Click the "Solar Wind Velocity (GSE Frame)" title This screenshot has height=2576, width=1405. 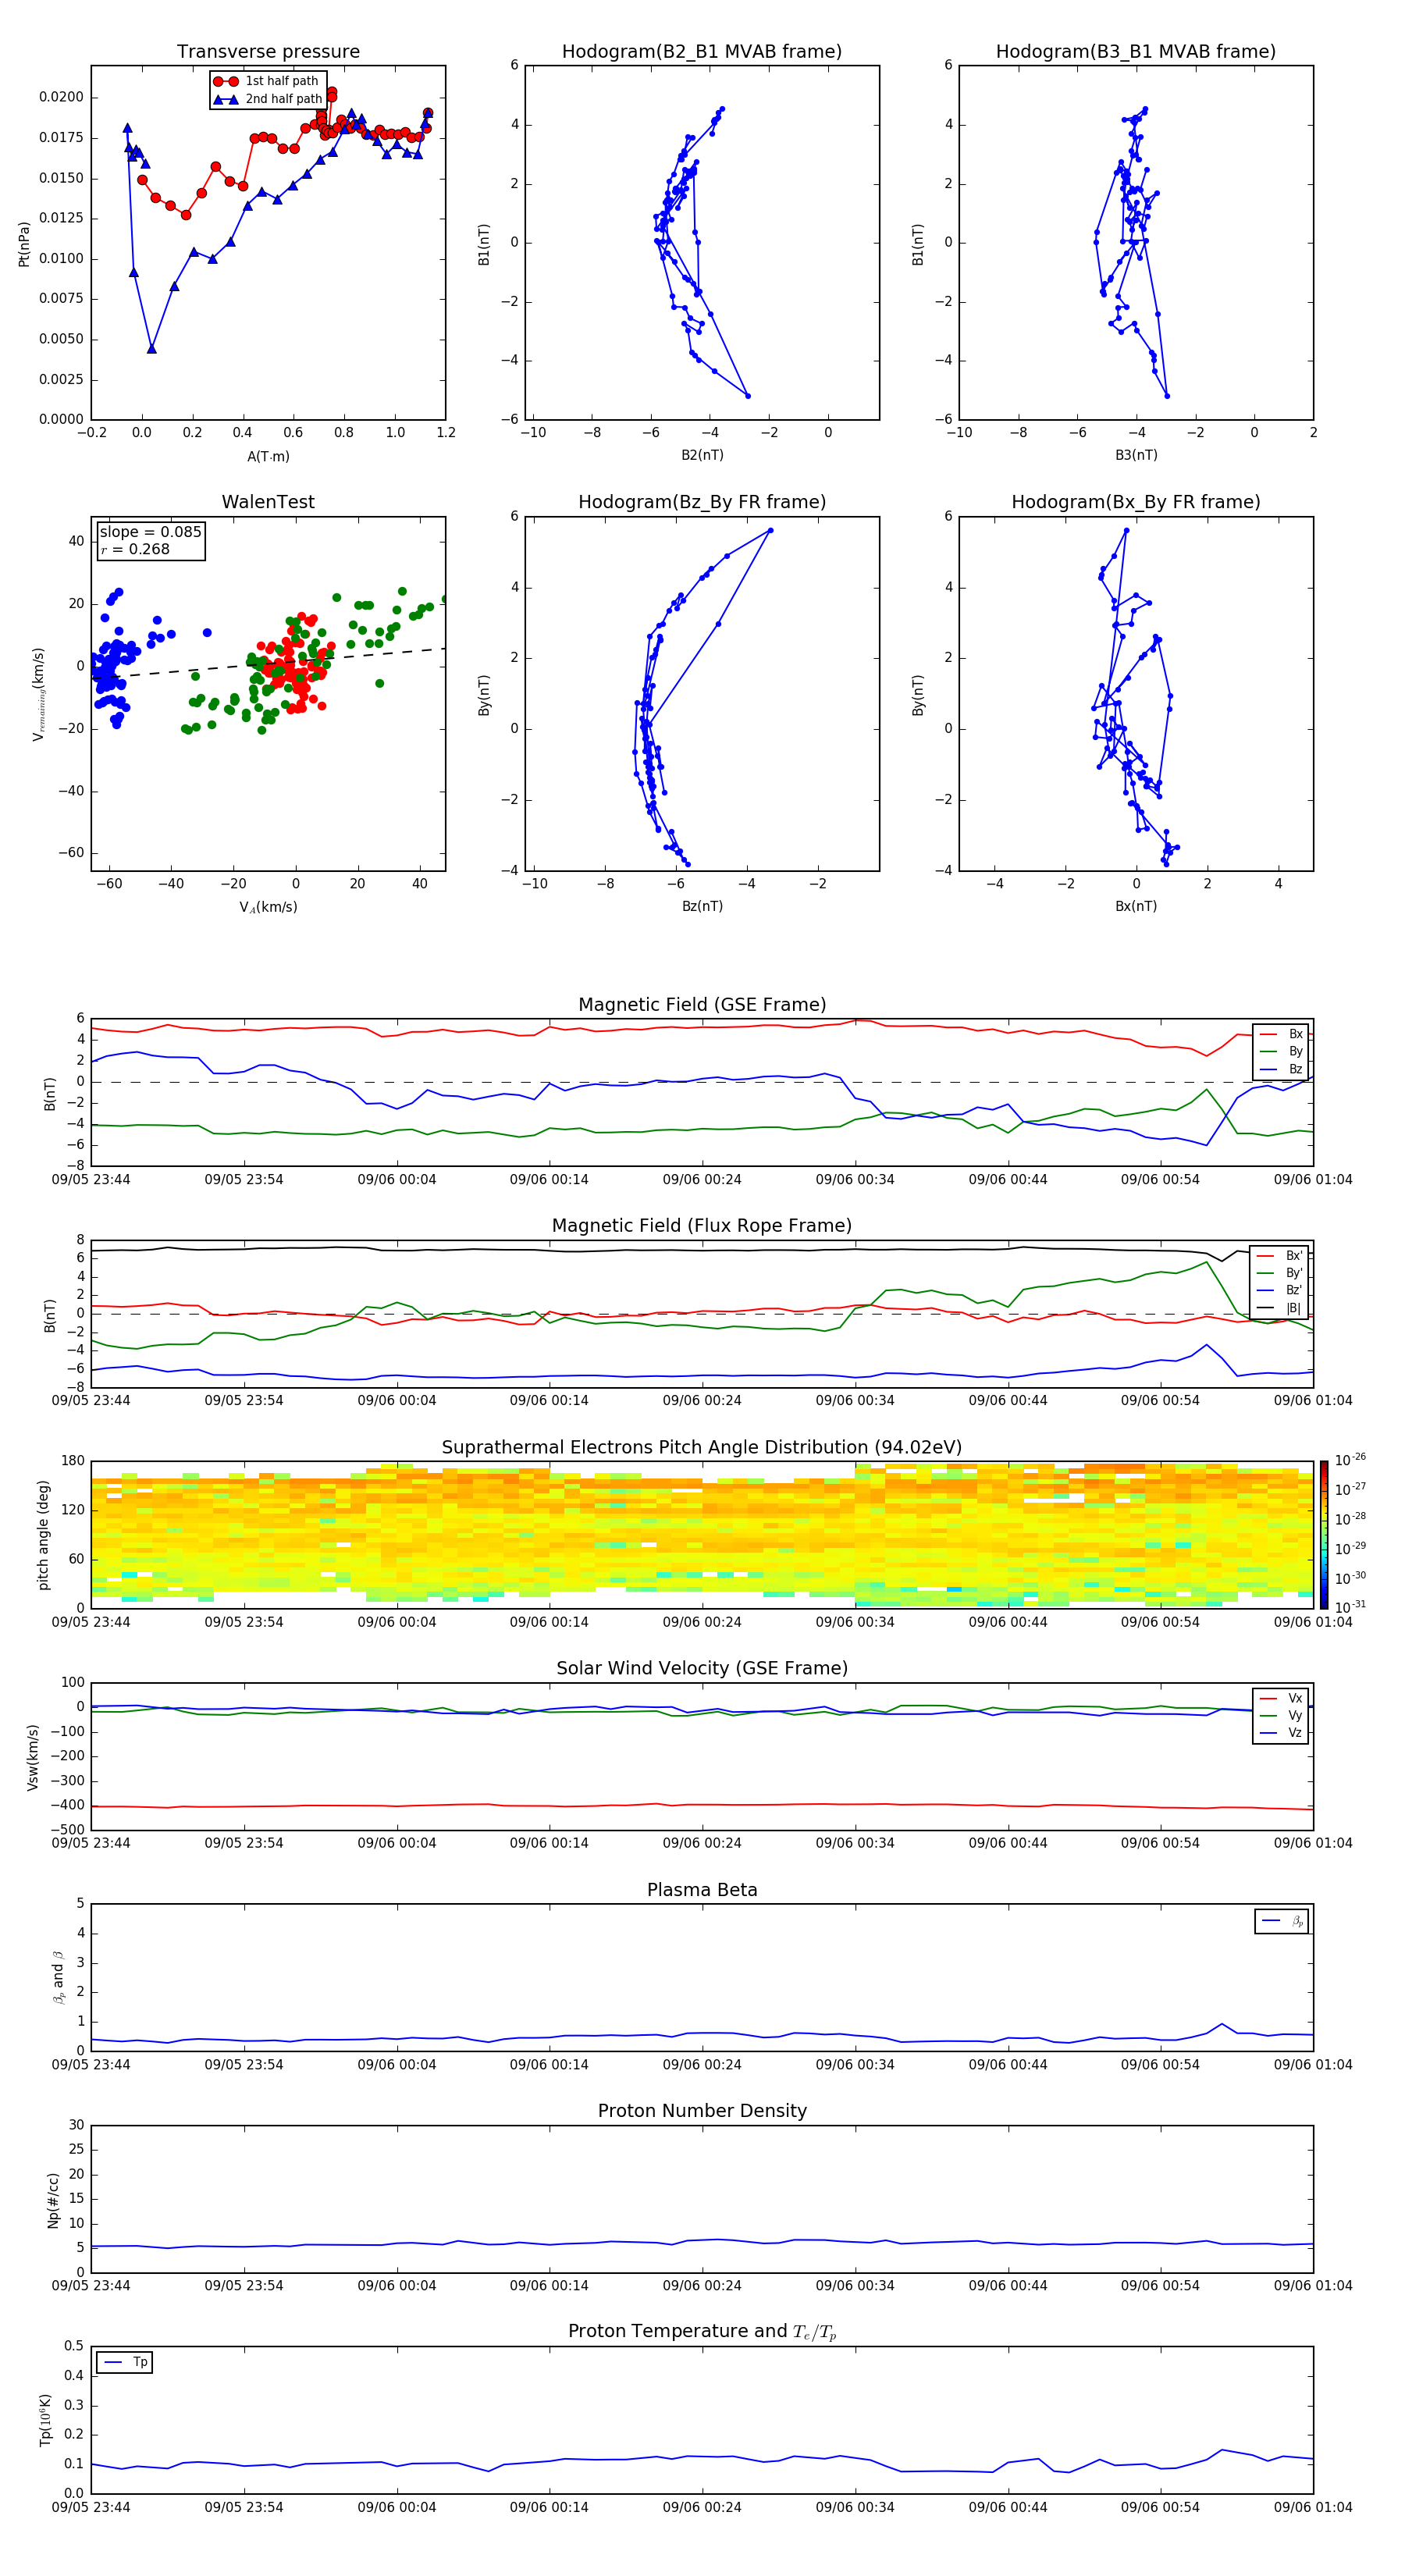pyautogui.click(x=702, y=1669)
